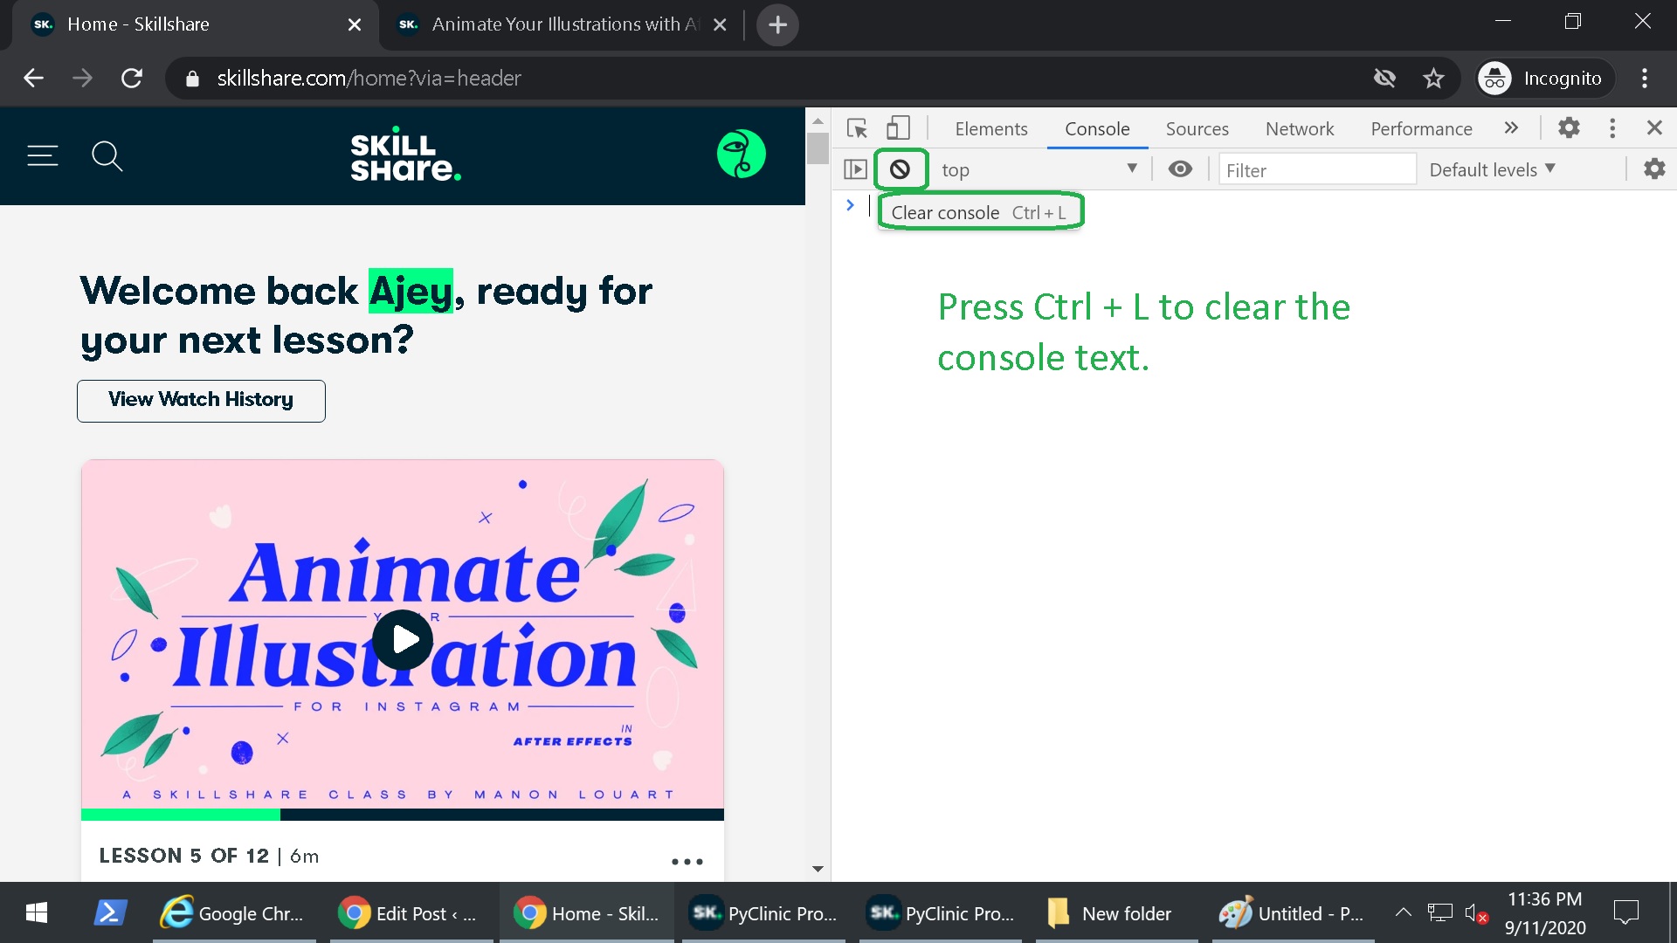Focus the console Filter field

pyautogui.click(x=1317, y=169)
